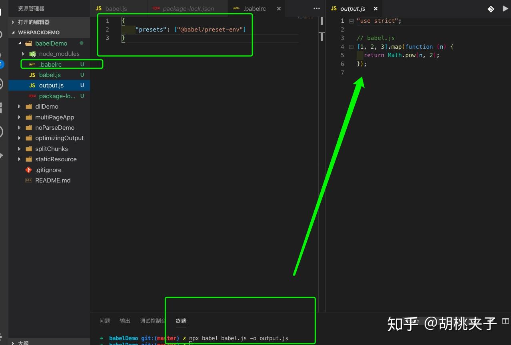Switch to the .babelrc editor tab
This screenshot has height=345, width=511.
tap(255, 8)
